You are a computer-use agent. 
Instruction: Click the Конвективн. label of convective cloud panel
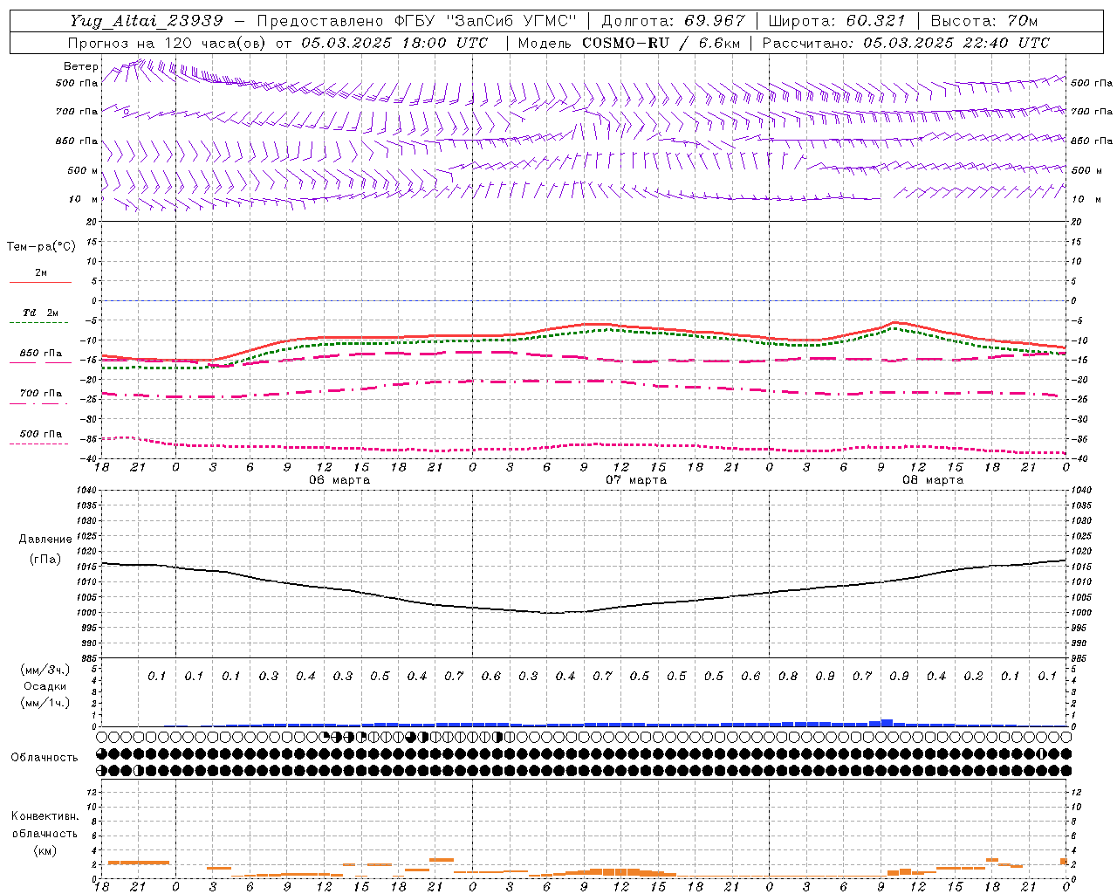point(45,816)
